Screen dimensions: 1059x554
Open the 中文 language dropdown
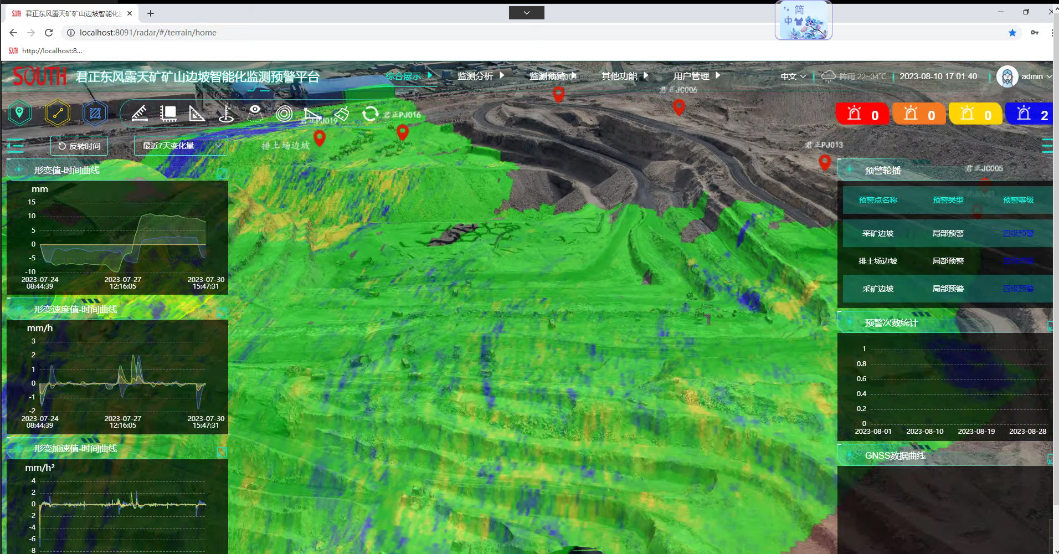point(793,76)
